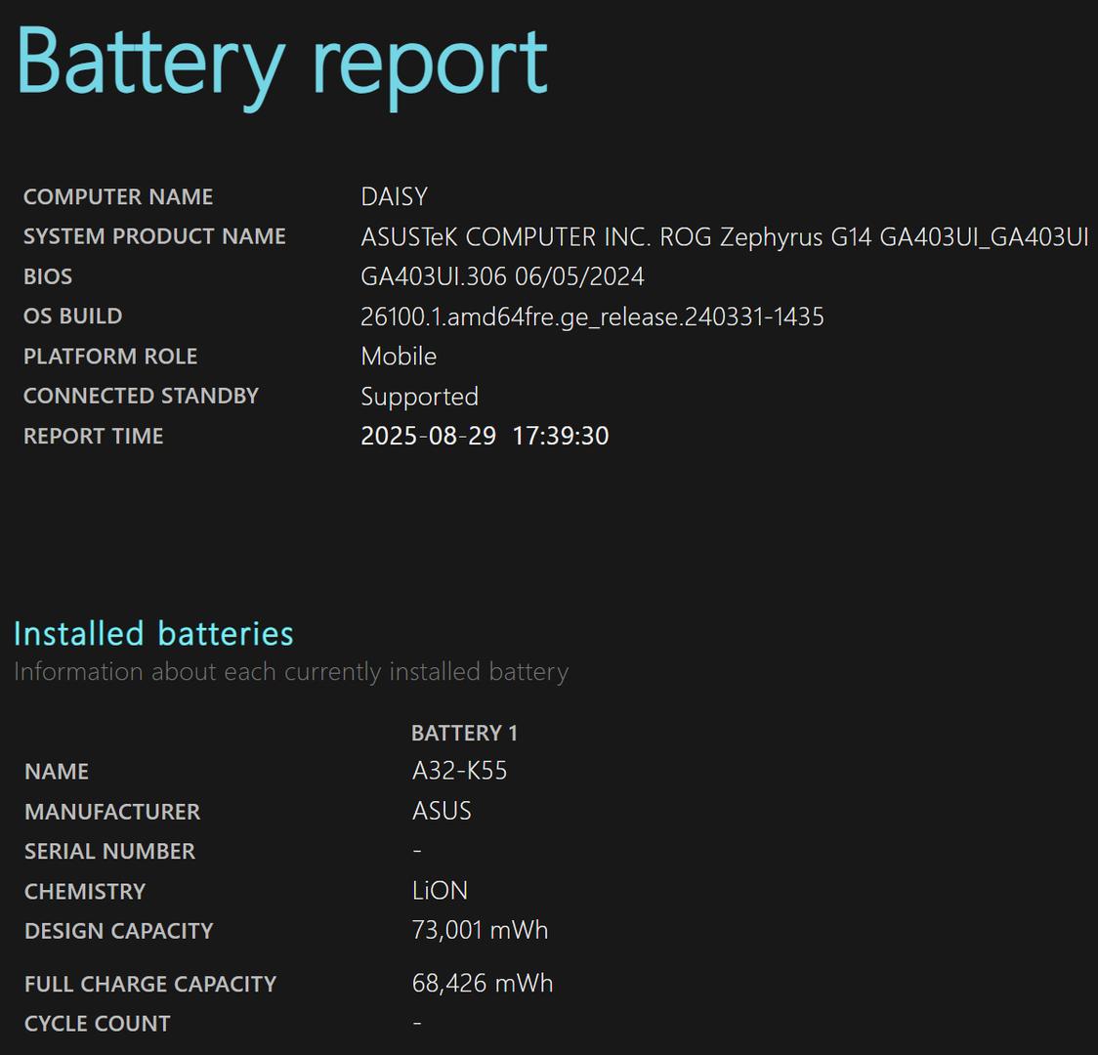Click design capacity value '73,001 mWh'
The image size is (1098, 1055).
coord(481,930)
